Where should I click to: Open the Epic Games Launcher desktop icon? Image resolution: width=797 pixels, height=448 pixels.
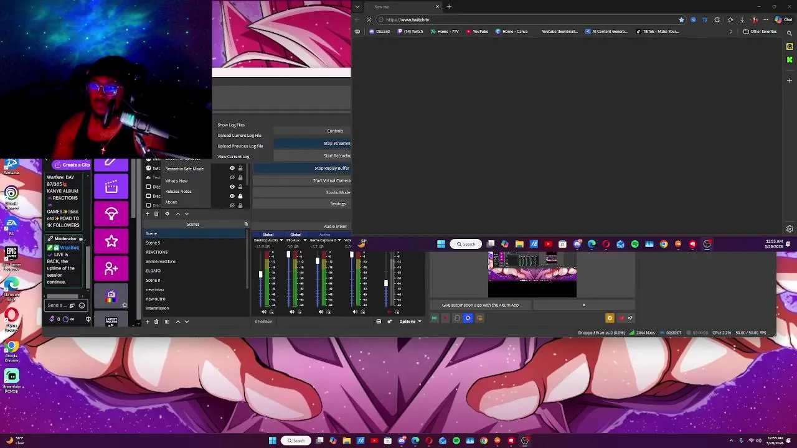[11, 256]
